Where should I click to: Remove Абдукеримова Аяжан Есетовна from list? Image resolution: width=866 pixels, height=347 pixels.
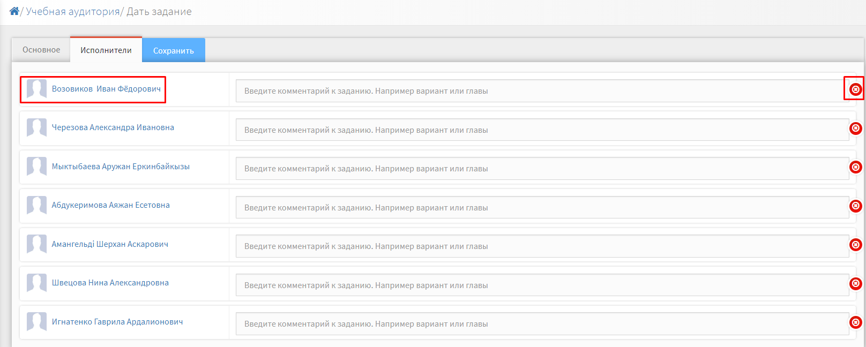(856, 206)
